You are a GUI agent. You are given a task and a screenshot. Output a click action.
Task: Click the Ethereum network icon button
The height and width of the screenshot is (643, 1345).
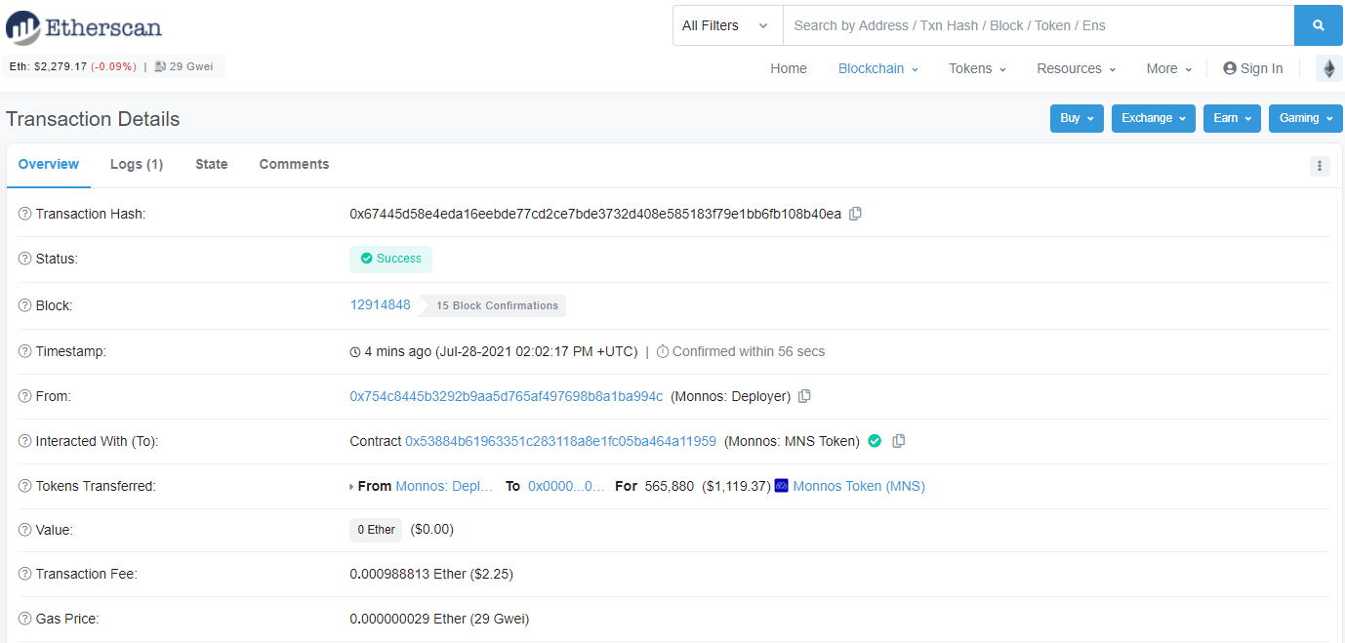pyautogui.click(x=1328, y=68)
